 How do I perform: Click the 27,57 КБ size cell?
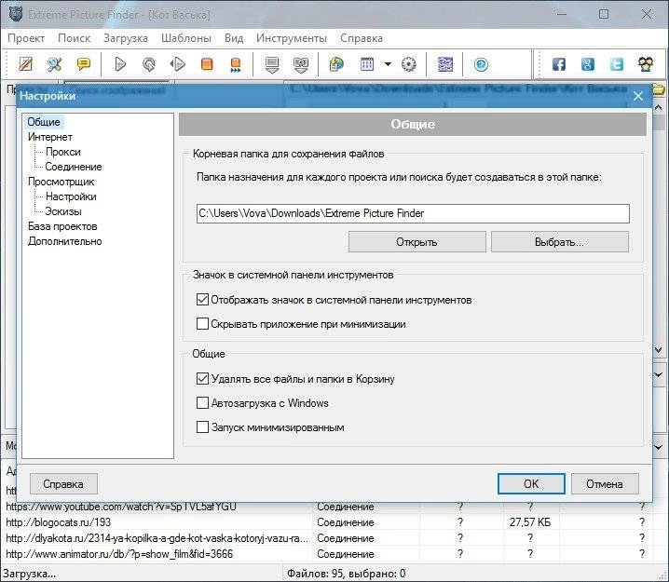pos(529,522)
